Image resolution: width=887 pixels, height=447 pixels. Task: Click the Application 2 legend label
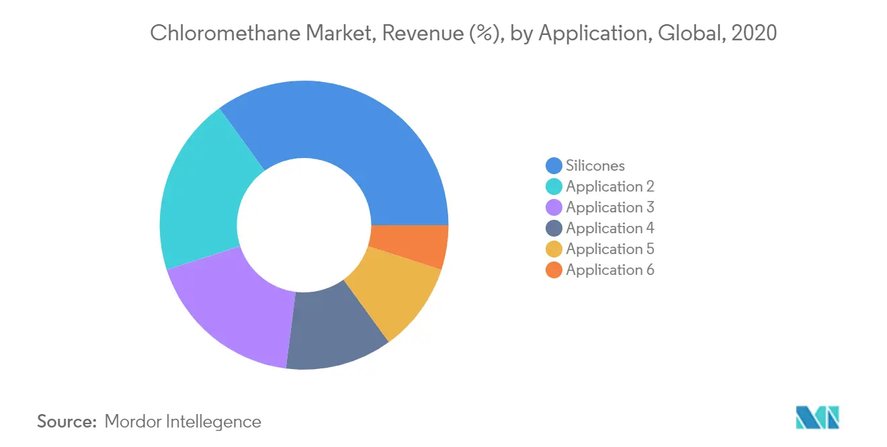click(610, 187)
